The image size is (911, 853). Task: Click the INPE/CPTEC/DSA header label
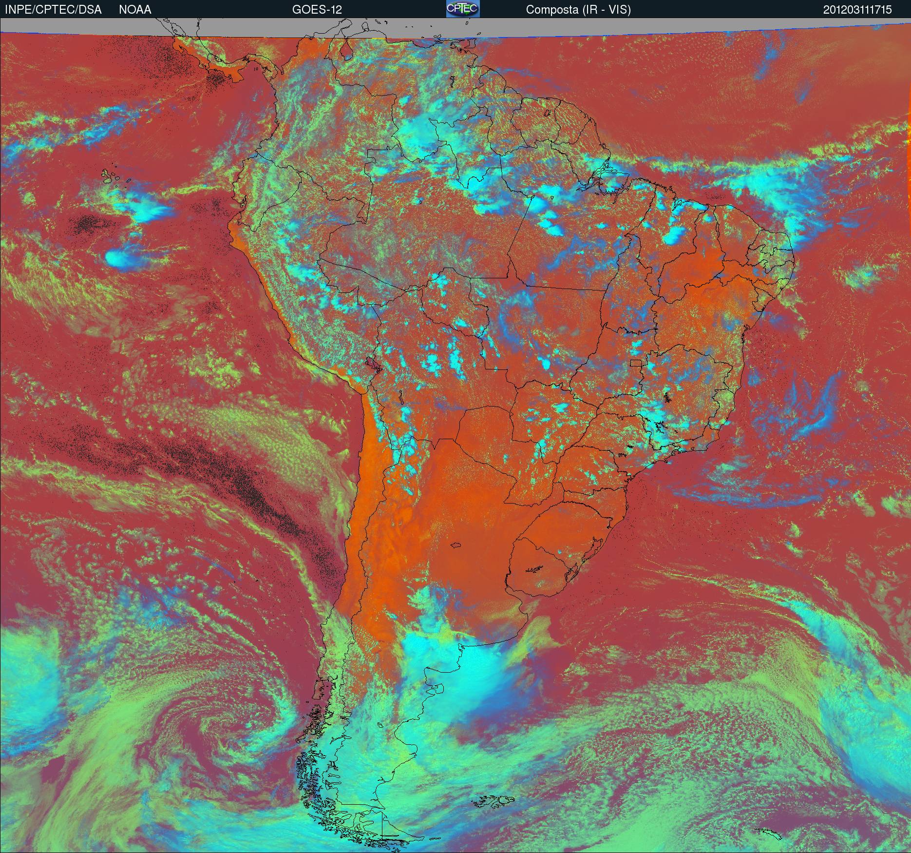[53, 9]
